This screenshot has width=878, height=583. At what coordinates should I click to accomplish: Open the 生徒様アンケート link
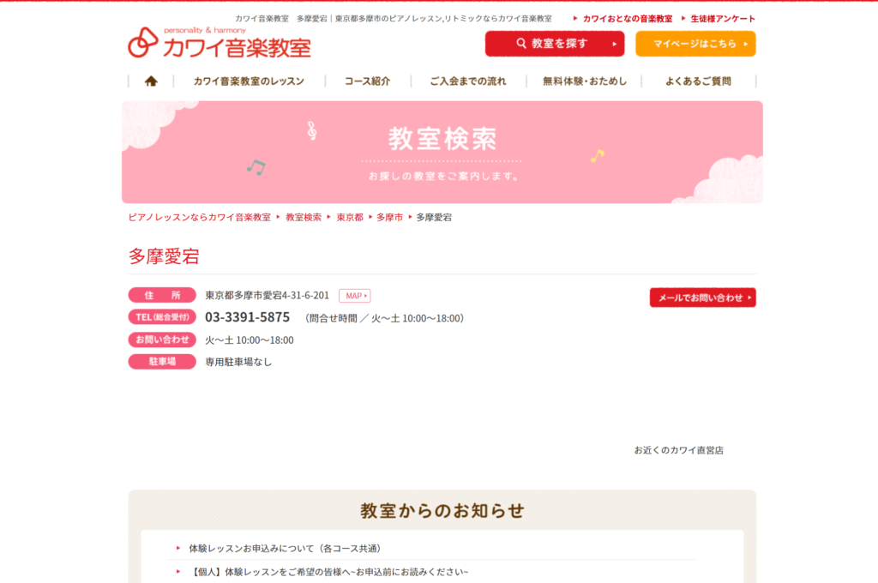click(x=723, y=19)
